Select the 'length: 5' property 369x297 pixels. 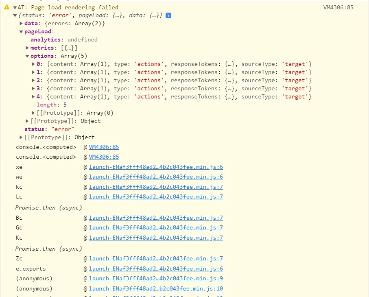point(52,105)
